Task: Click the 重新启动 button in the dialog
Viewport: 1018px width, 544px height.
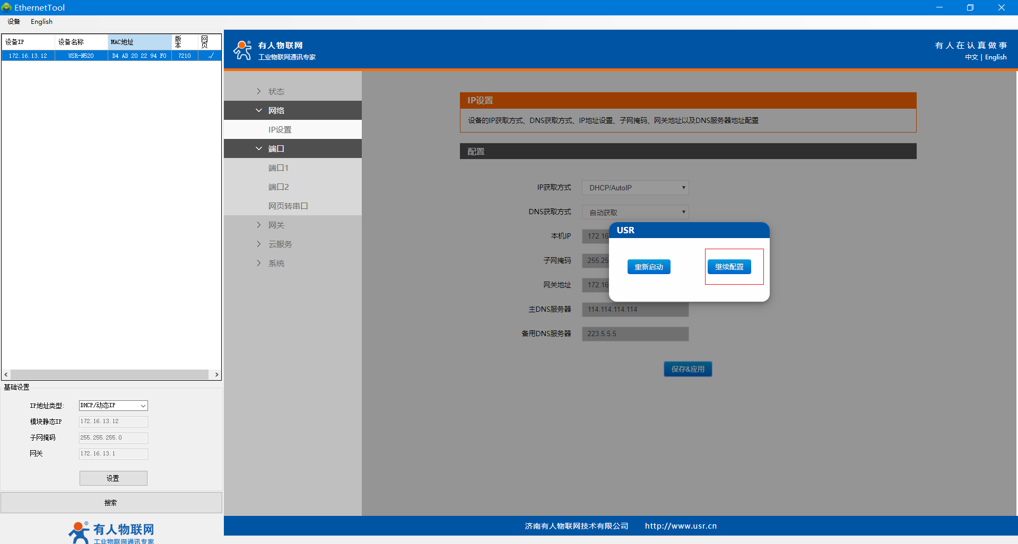Action: point(648,267)
